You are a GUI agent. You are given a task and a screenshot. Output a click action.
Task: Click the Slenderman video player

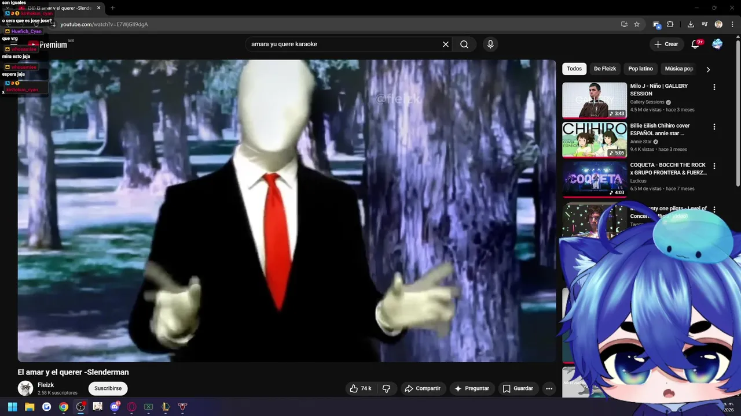(287, 211)
